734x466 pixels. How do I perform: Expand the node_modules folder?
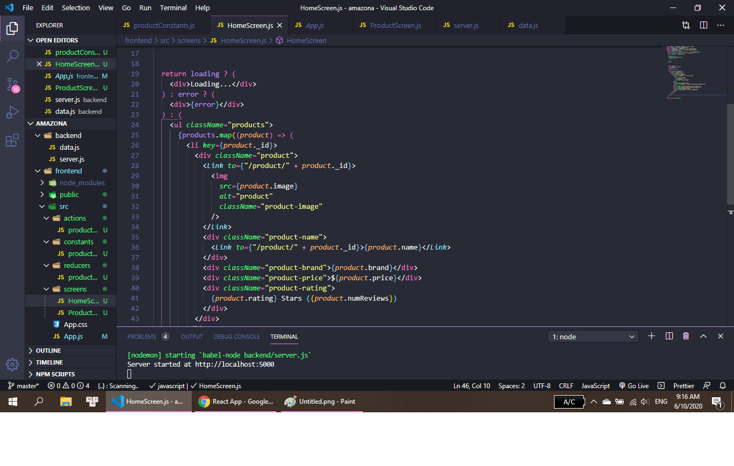tap(70, 183)
